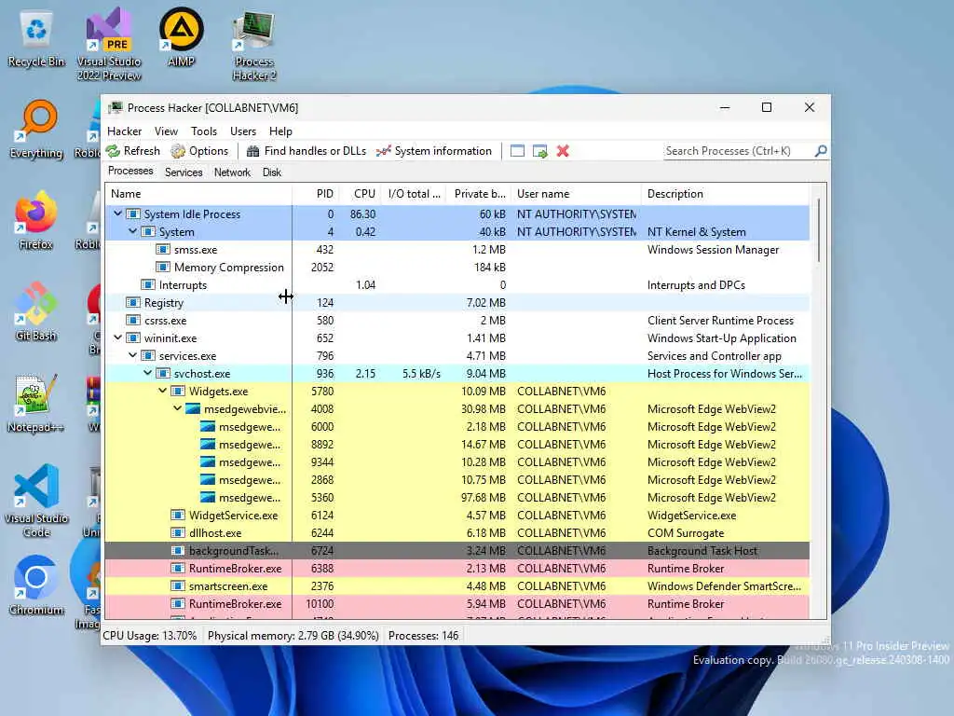Screen dimensions: 954x716
Task: Click the Processes: 146 status bar entry
Action: [424, 636]
